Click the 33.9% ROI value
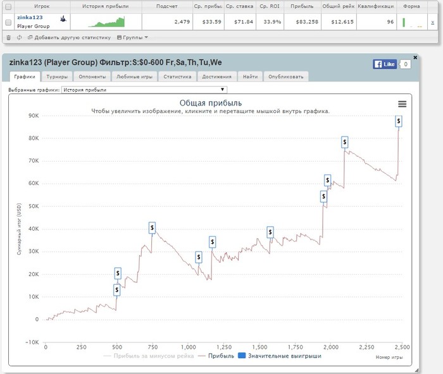443x374 pixels. pyautogui.click(x=272, y=21)
